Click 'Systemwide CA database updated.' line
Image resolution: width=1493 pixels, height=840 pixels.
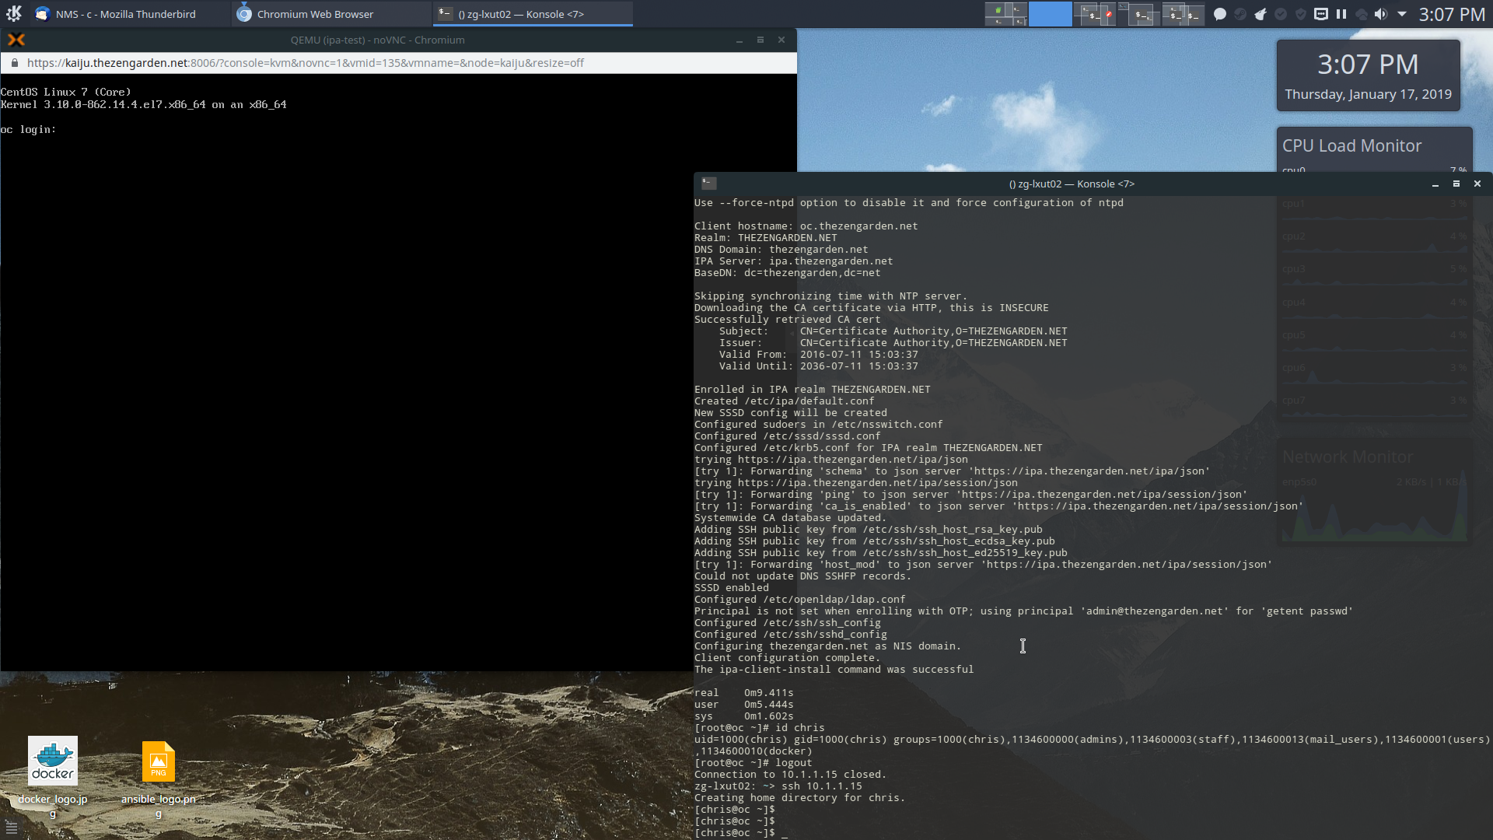790,517
